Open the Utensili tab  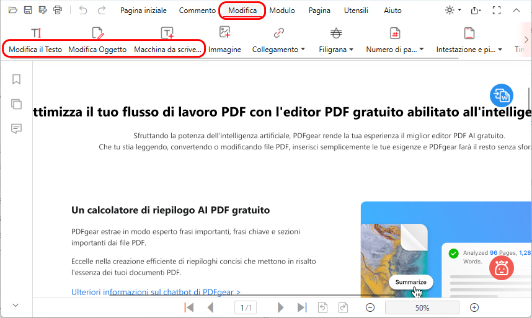(x=355, y=11)
